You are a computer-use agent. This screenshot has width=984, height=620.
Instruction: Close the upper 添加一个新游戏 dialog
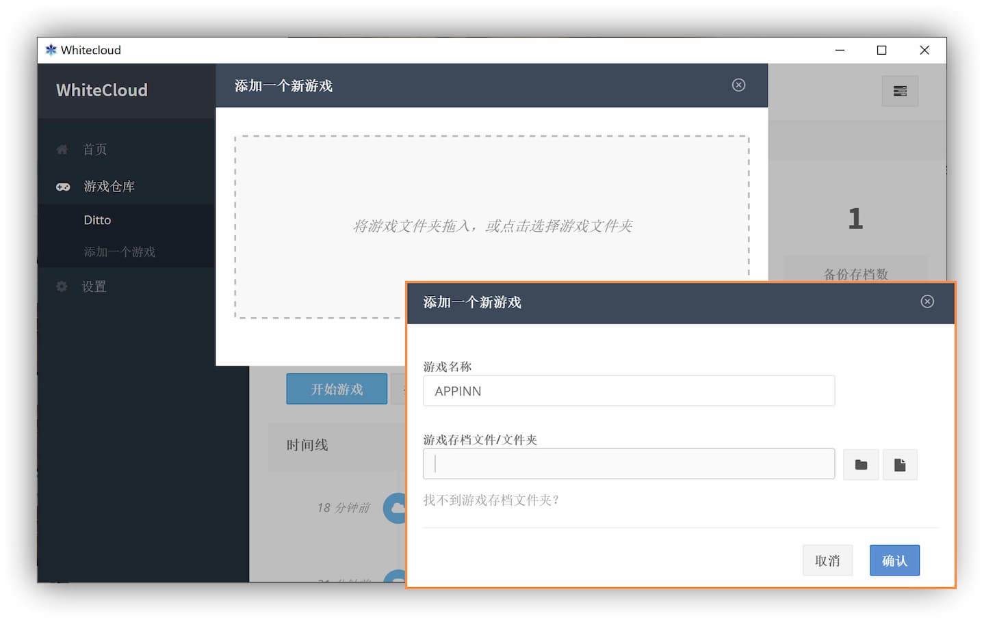(738, 85)
